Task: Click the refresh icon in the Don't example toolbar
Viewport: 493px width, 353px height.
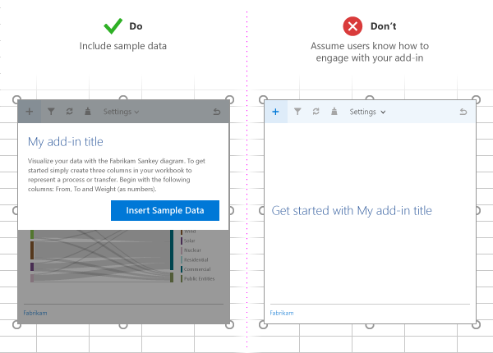Action: (x=316, y=112)
